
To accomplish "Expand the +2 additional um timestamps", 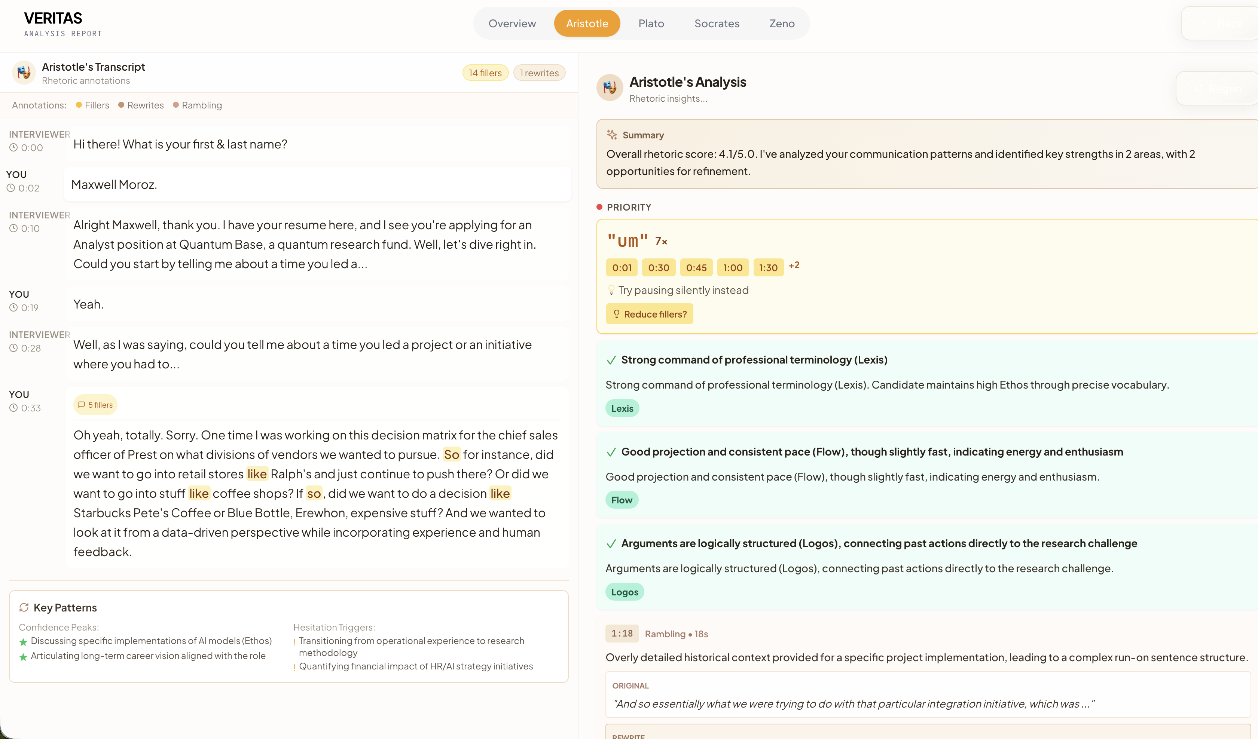I will pyautogui.click(x=794, y=266).
